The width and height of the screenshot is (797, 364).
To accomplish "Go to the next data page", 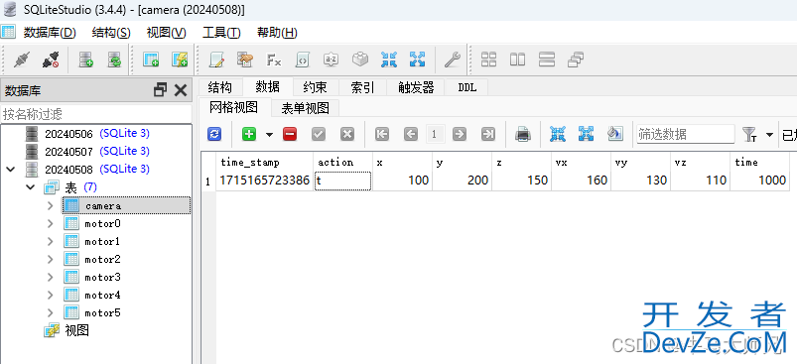I will 459,135.
